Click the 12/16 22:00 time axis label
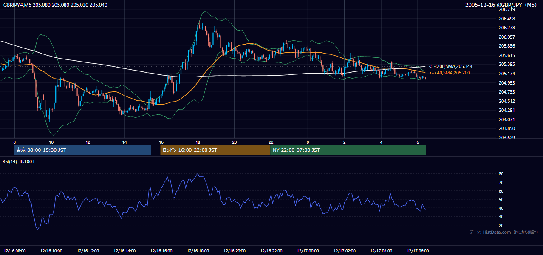The image size is (543, 255). [271, 251]
